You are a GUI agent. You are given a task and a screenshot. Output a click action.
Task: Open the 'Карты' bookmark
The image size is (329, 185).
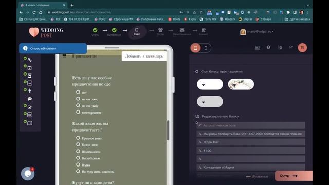tap(190, 19)
